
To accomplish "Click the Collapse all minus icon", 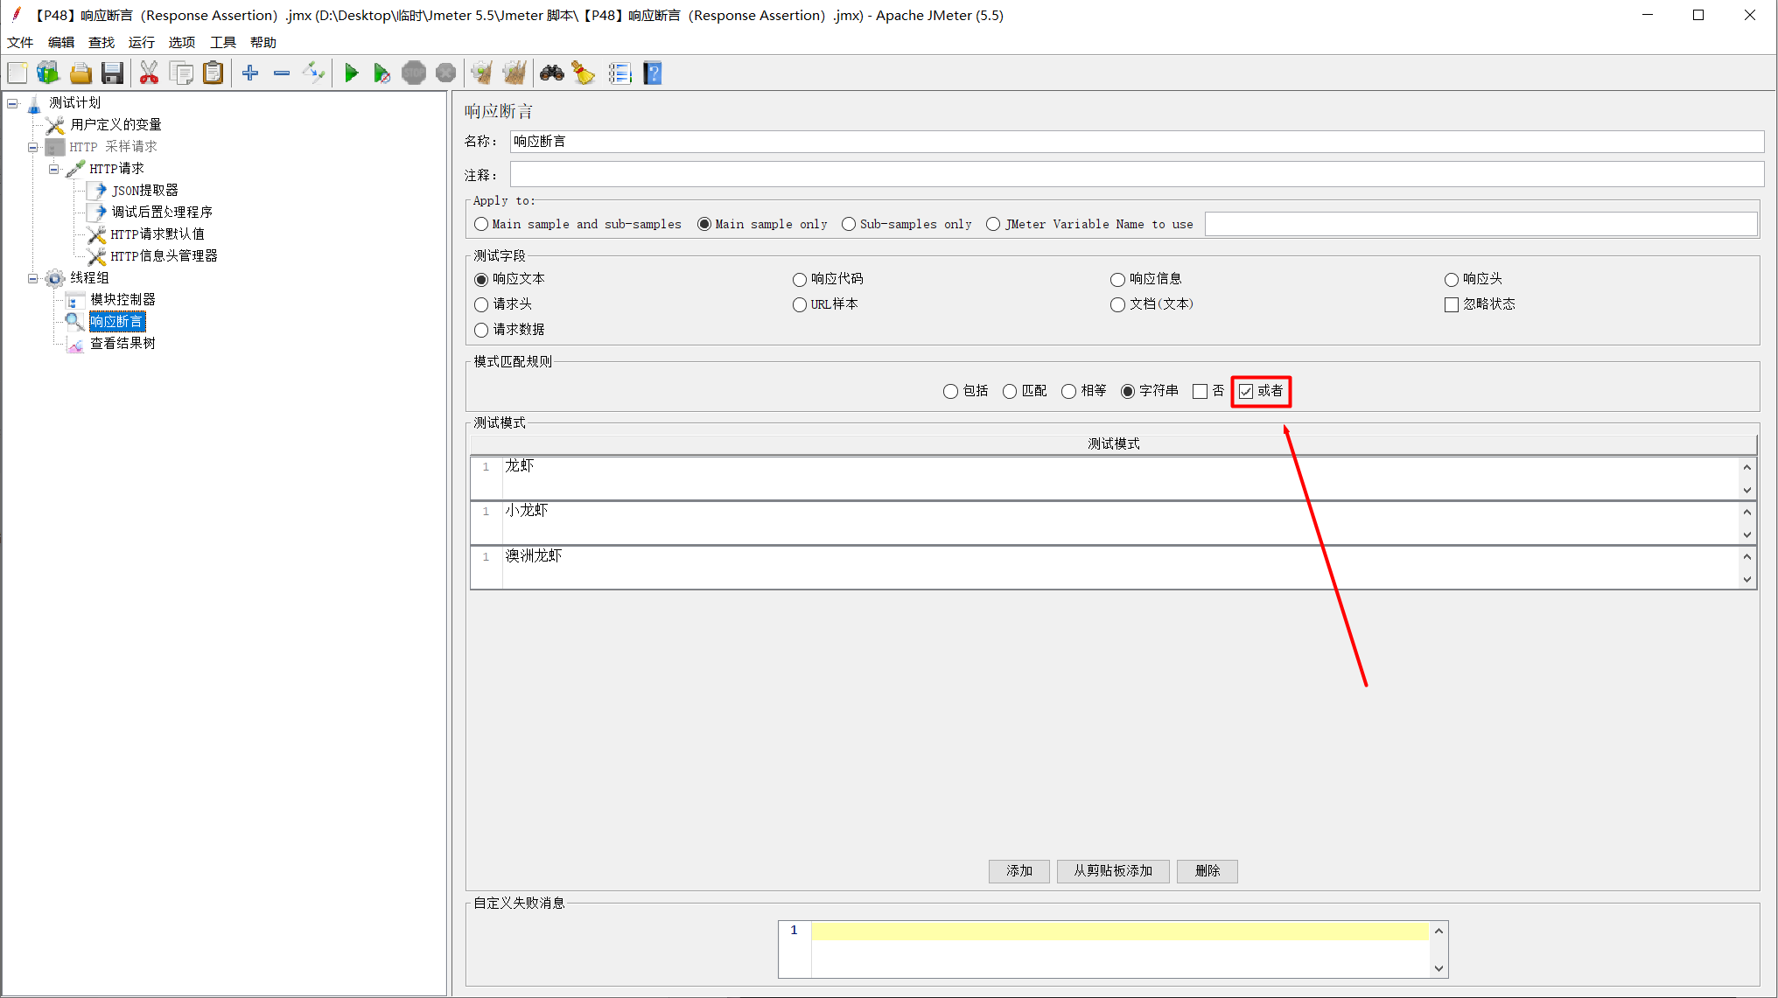I will click(282, 73).
